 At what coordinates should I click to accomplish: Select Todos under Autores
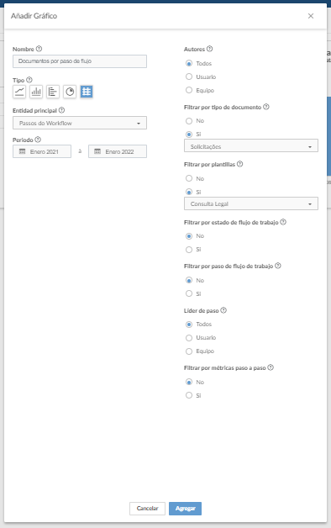[189, 63]
